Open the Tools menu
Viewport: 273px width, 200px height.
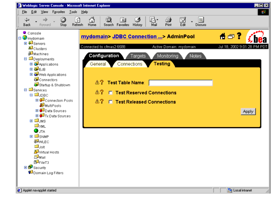pos(73,12)
